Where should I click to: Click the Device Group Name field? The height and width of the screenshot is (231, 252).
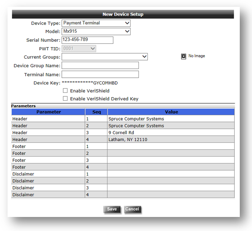[x=100, y=65]
